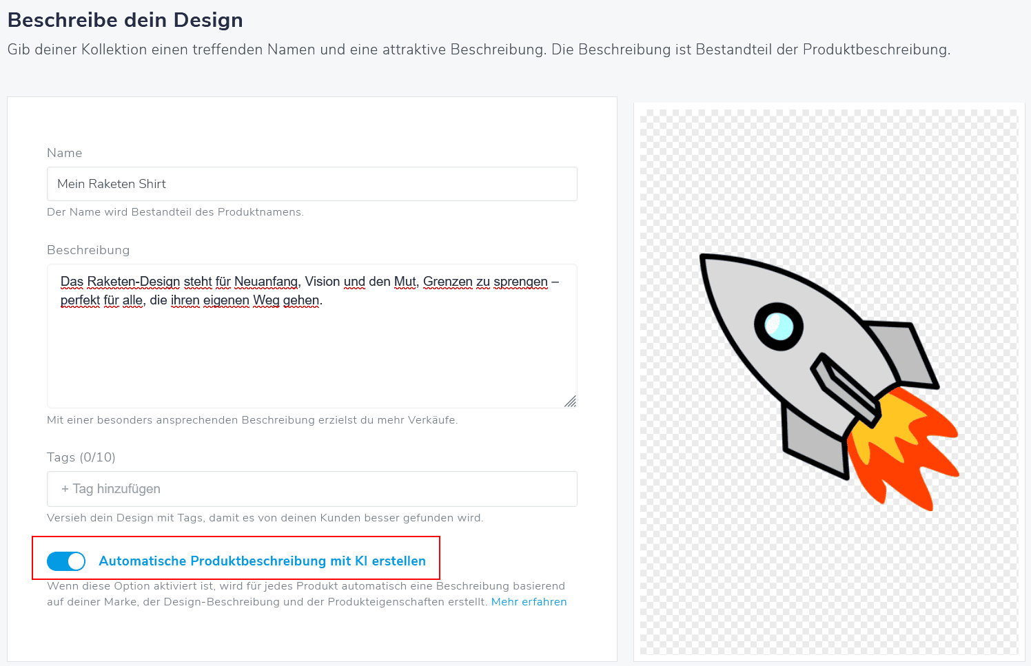1031x666 pixels.
Task: Click hint 'Der Name wird Bestandteil des Produktnamens.'
Action: point(175,212)
